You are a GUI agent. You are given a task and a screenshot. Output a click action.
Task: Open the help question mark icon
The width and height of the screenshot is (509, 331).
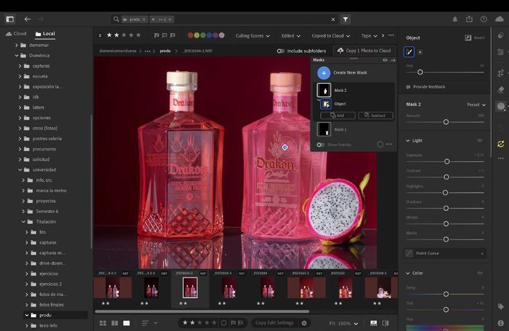click(484, 19)
